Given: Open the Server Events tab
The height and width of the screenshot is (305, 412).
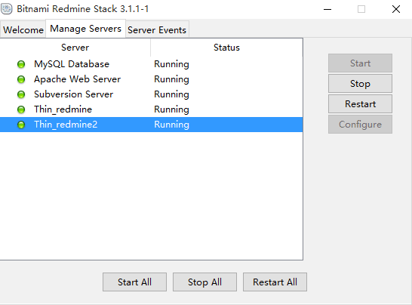Looking at the screenshot, I should point(157,30).
